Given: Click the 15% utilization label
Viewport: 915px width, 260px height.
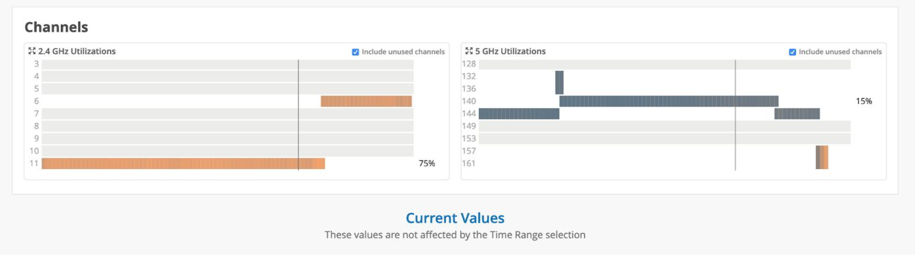Looking at the screenshot, I should coord(864,101).
